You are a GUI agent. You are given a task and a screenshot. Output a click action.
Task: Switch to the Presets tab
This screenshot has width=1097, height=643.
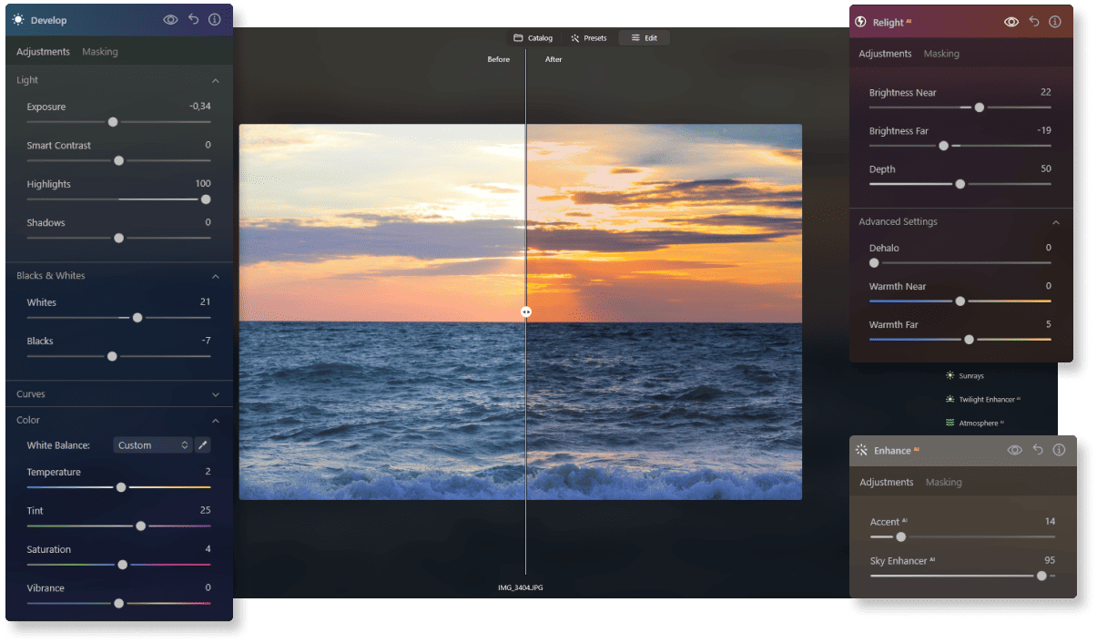click(589, 37)
